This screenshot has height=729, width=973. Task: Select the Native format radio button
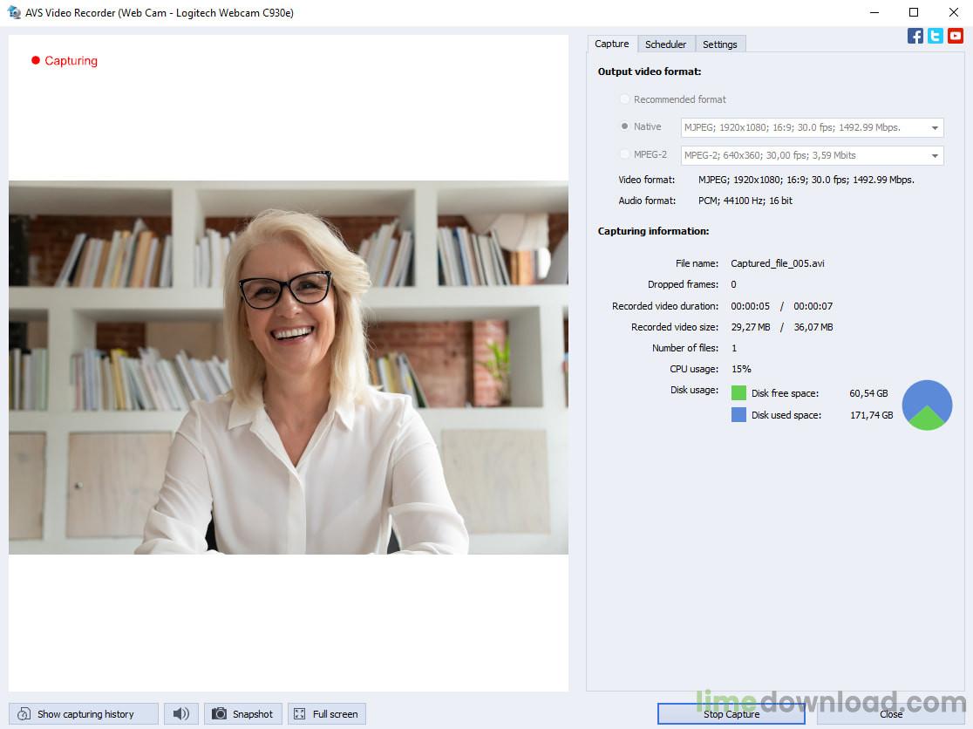625,126
